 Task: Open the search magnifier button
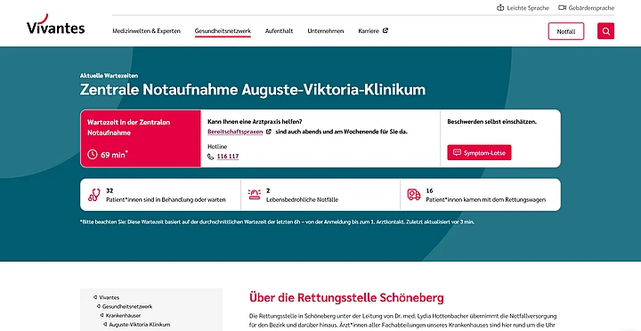pyautogui.click(x=605, y=31)
